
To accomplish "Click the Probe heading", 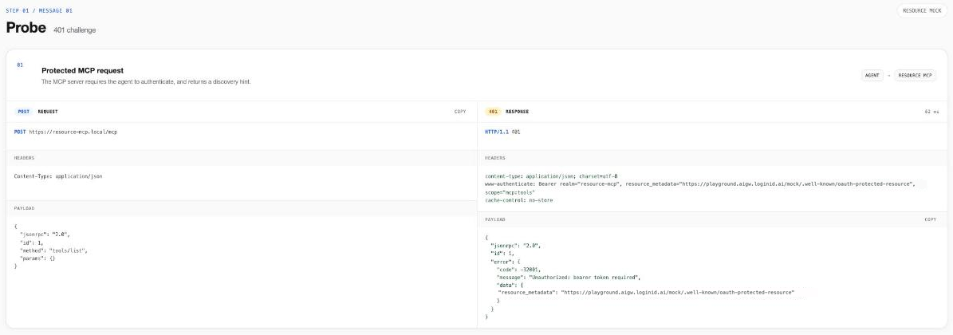I will [26, 28].
